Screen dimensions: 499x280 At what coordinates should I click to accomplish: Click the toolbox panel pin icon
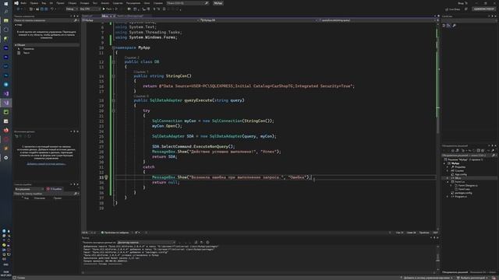[x=75, y=16]
